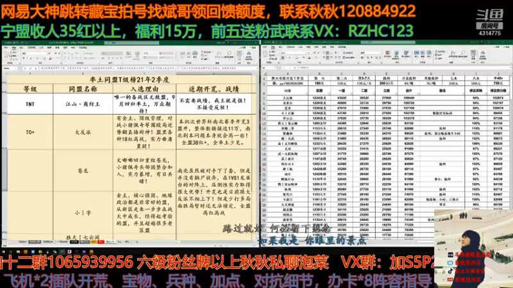Toggle italic in left Excel window
Viewport: 513px width, 288px height.
coord(28,58)
